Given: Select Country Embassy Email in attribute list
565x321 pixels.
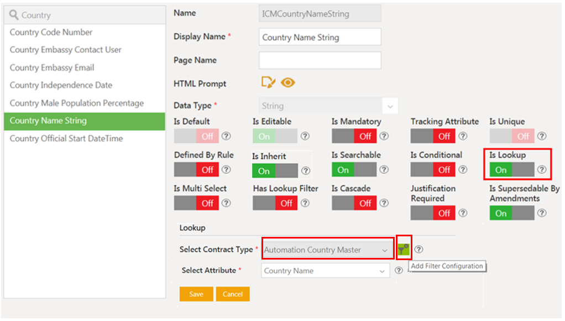Looking at the screenshot, I should click(52, 68).
